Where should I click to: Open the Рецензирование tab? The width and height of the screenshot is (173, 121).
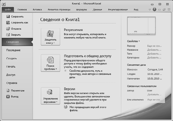coord(118,10)
